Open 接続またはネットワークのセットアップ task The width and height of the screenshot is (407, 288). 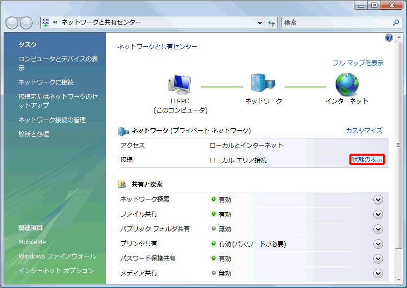click(x=58, y=101)
